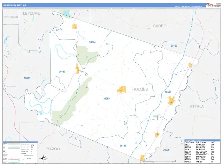
Task: Click the CARROLL county label
Action: [162, 26]
